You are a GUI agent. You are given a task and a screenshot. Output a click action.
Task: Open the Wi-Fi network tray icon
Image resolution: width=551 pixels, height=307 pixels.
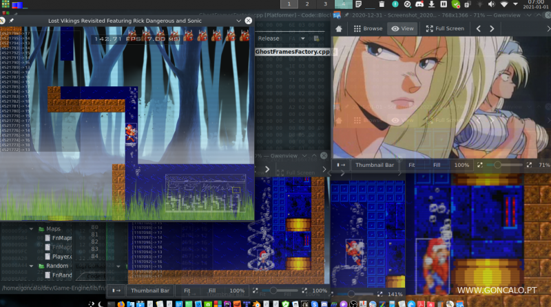pos(505,5)
